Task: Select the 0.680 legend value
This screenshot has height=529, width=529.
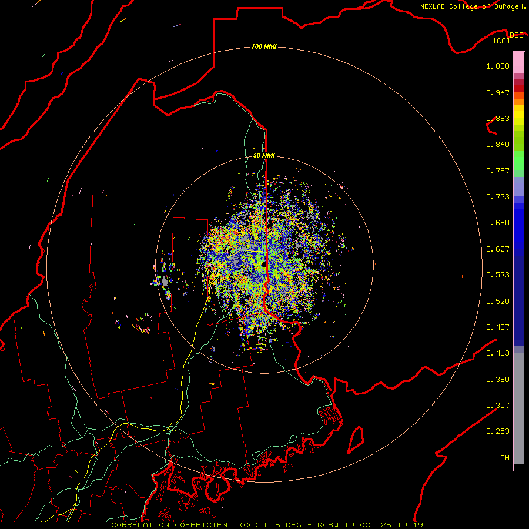Action: (498, 223)
